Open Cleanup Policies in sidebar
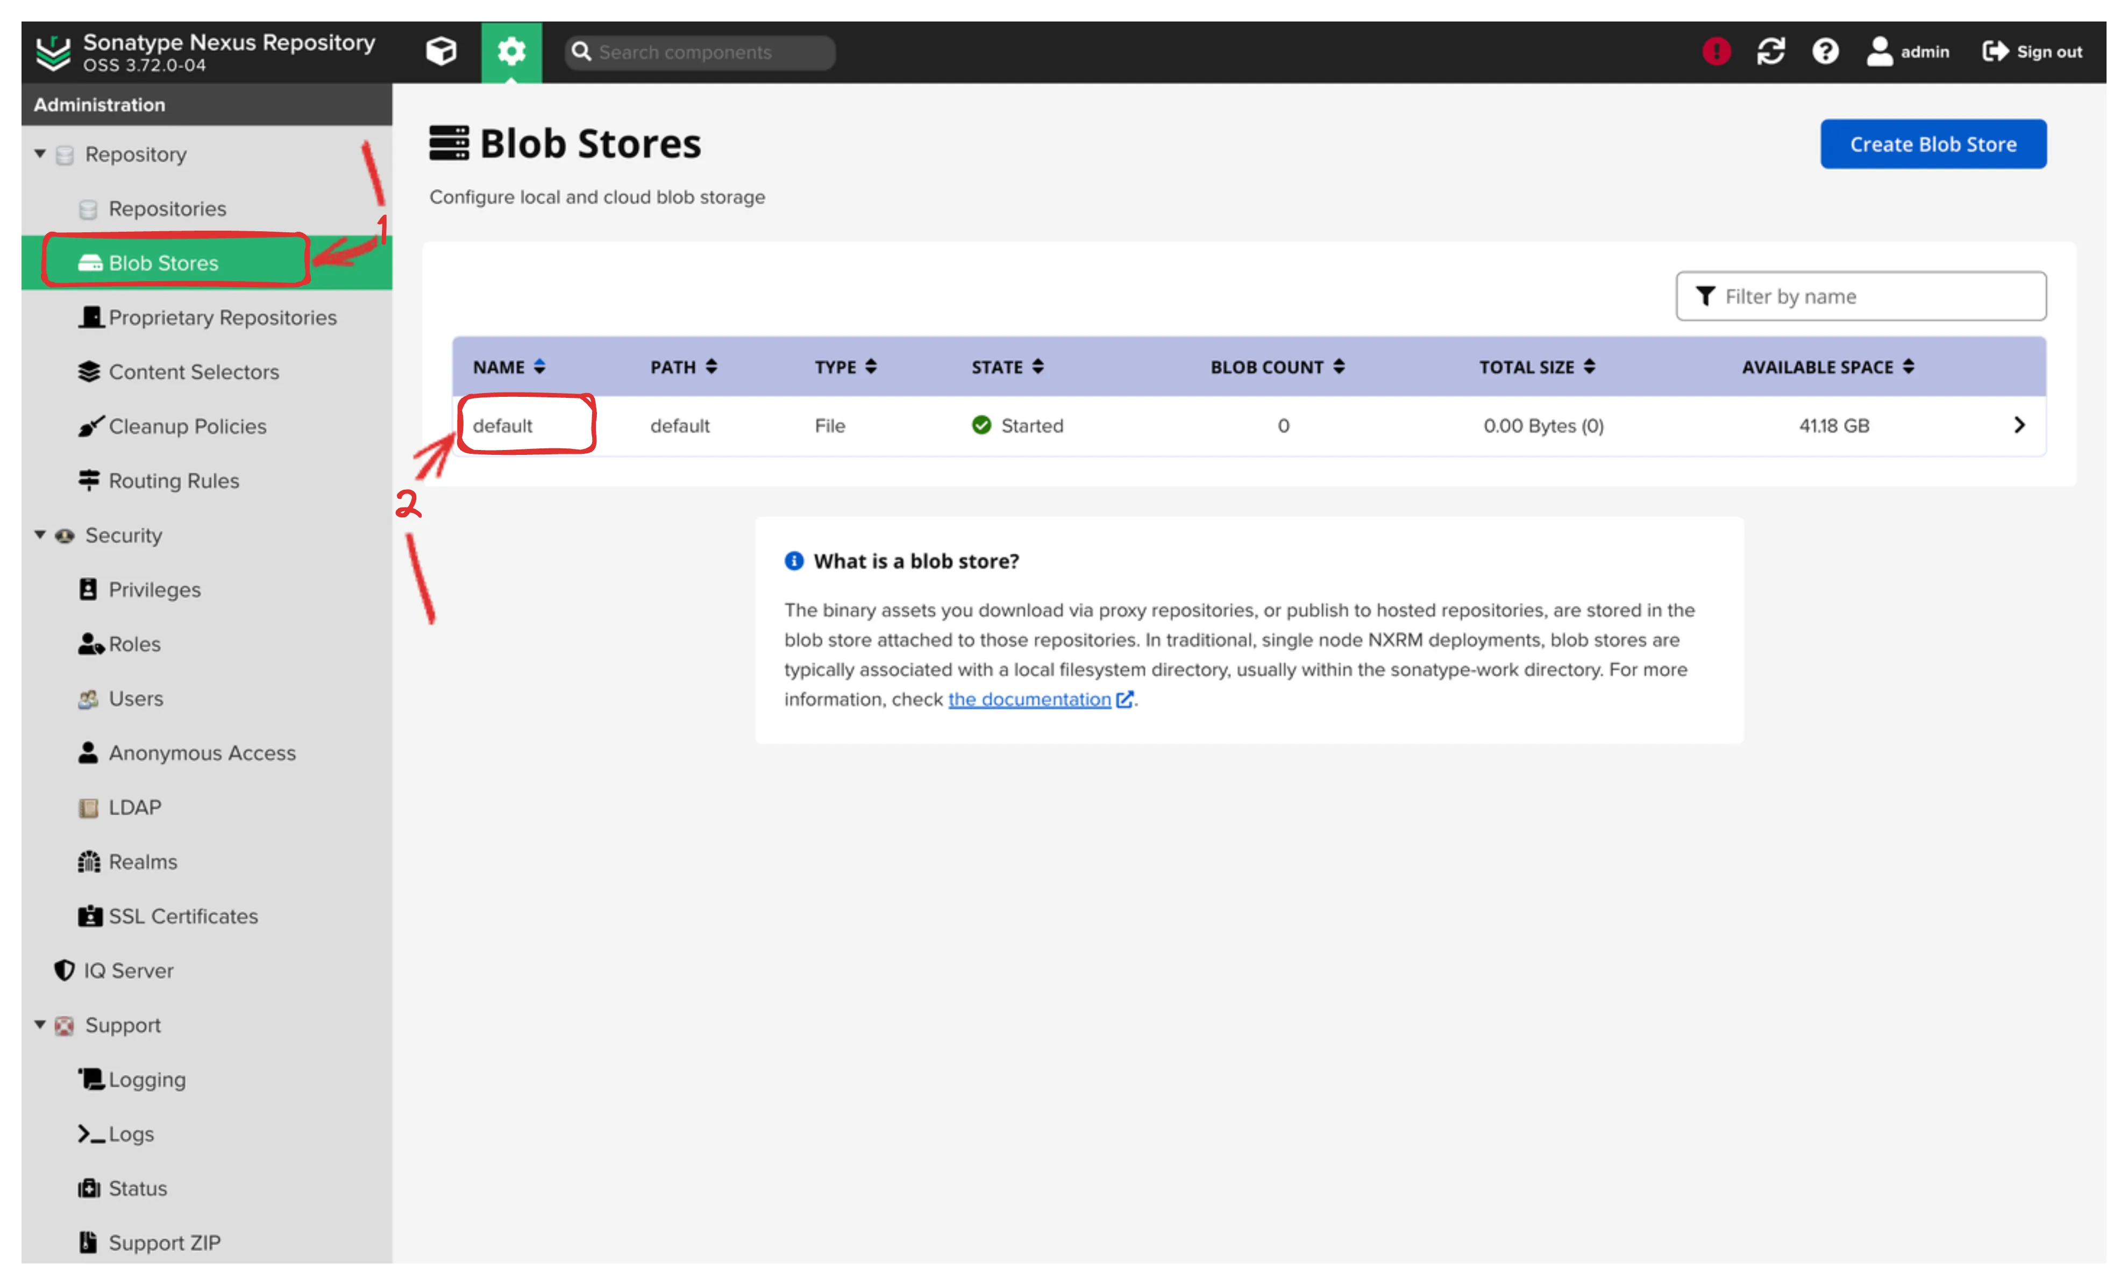 tap(187, 426)
